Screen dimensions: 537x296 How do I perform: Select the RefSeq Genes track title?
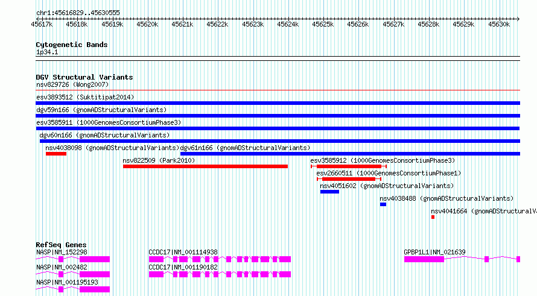pos(61,245)
